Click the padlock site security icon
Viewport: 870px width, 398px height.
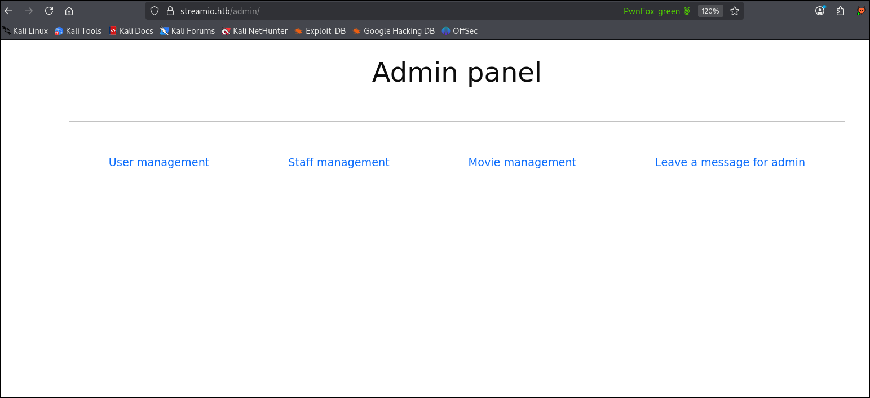pyautogui.click(x=170, y=11)
